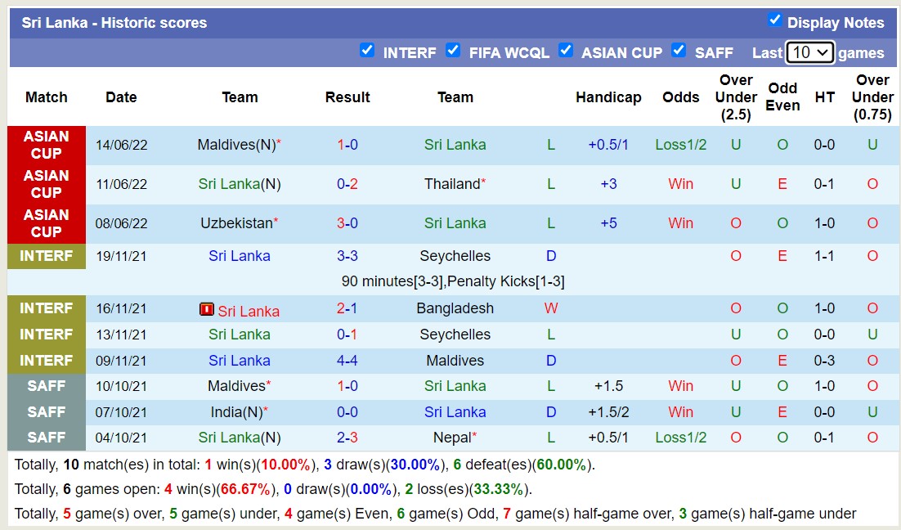Click the Uzbekistan team name

(x=235, y=223)
